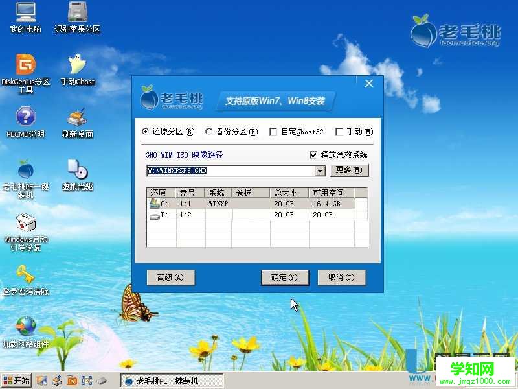Confirm with the 确定(Y) button
Image resolution: width=518 pixels, height=389 pixels.
[x=285, y=277]
